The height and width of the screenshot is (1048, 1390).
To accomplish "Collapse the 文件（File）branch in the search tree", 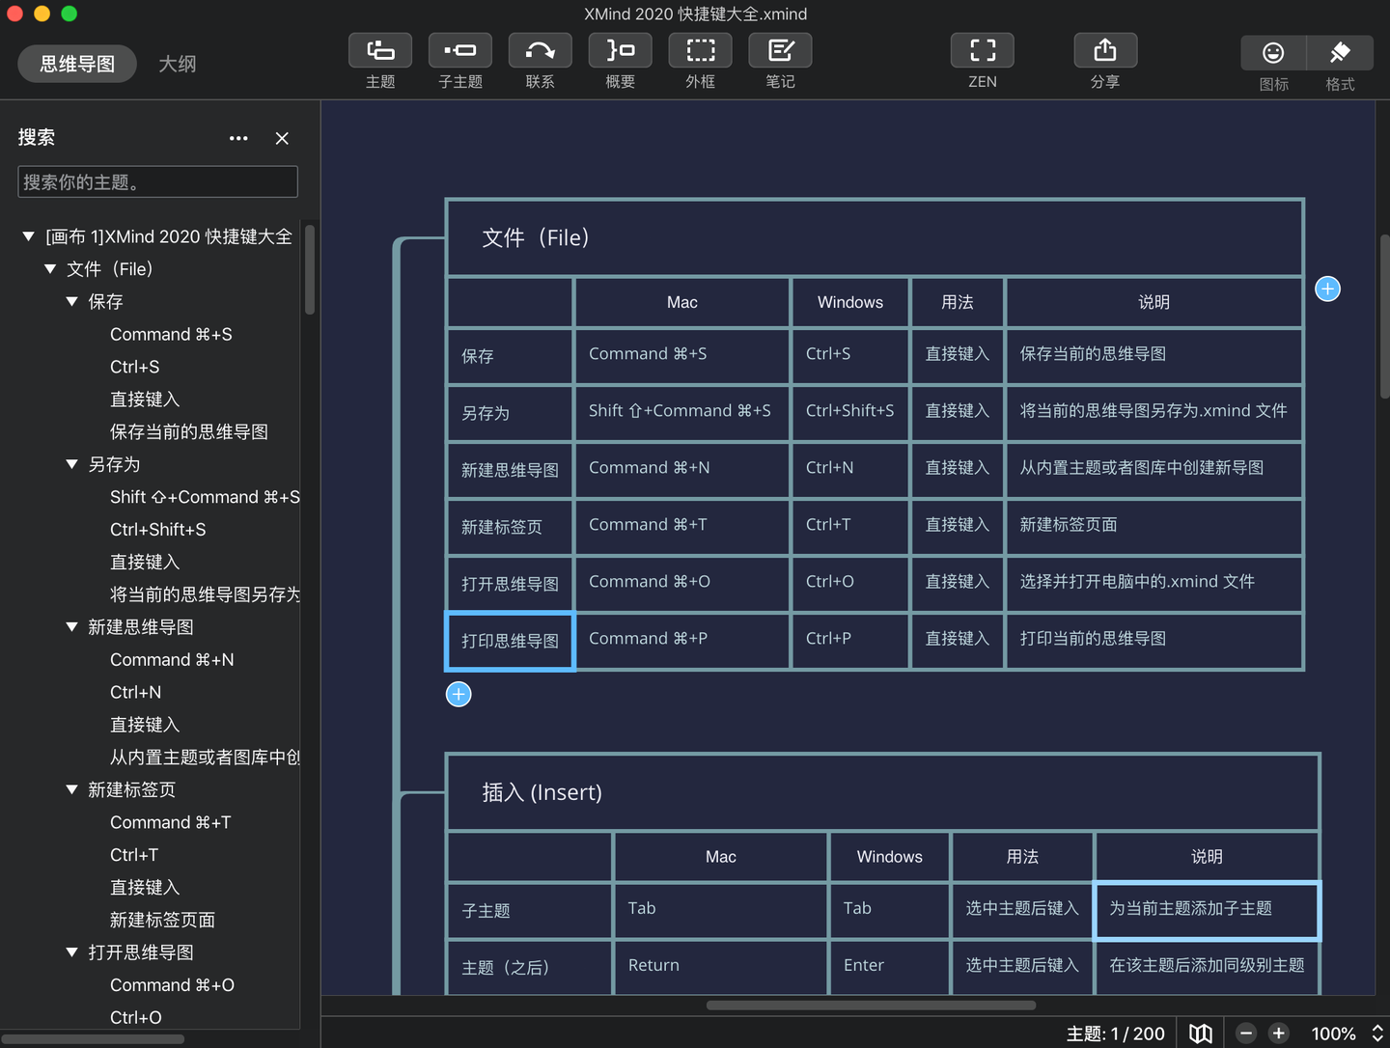I will point(50,269).
